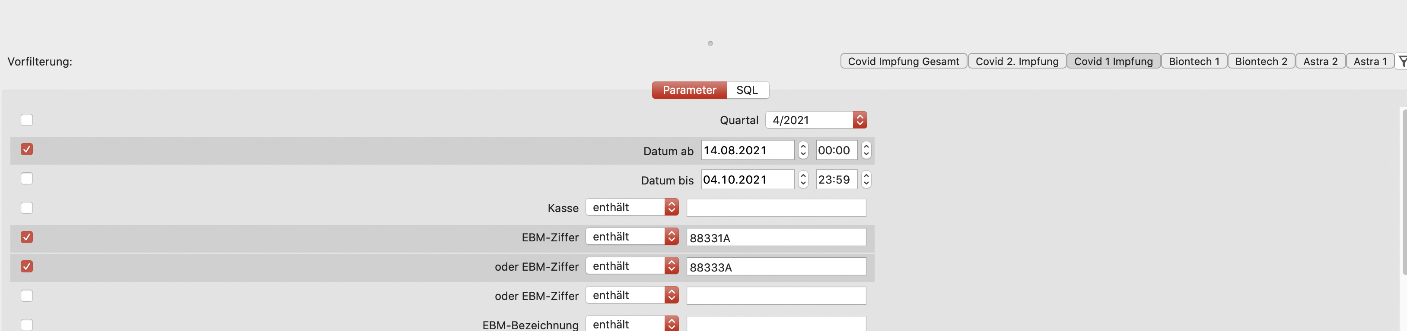Open the Quartal 4/2021 dropdown
Screen dimensions: 1407x331
[x=816, y=120]
